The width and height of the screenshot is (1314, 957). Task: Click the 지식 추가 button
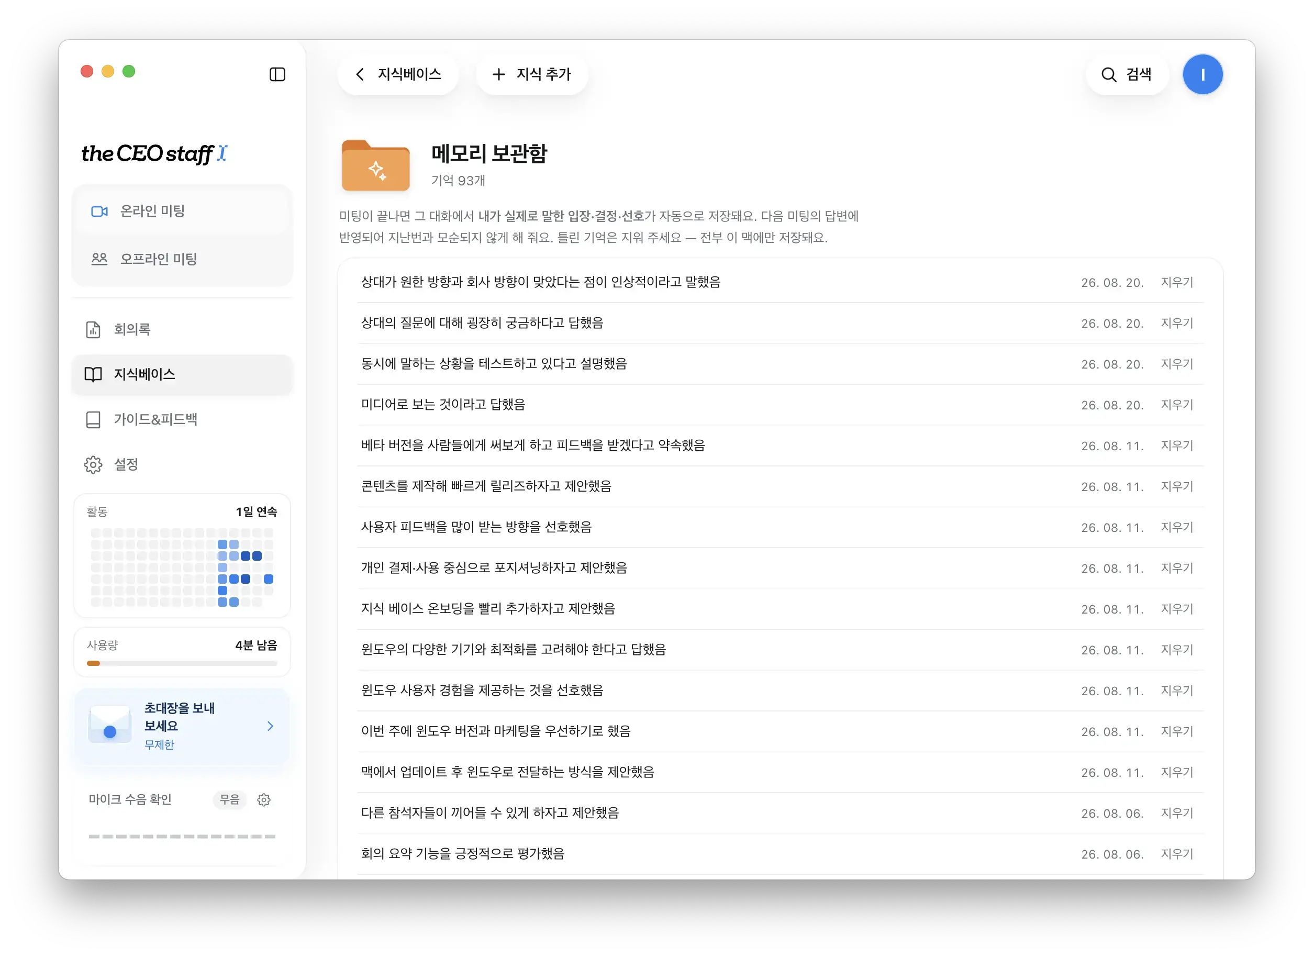(x=532, y=74)
